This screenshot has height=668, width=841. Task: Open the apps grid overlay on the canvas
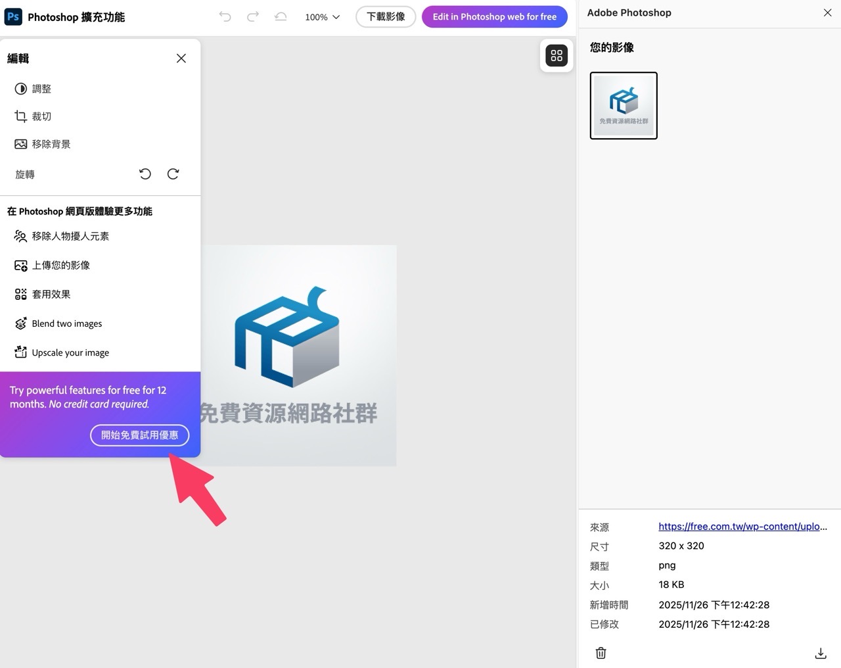point(557,56)
